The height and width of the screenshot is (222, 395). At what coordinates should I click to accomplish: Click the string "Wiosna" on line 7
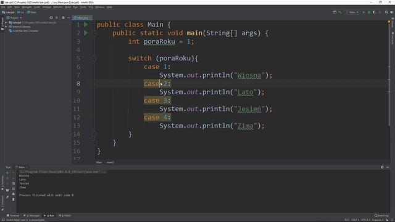pyautogui.click(x=249, y=75)
